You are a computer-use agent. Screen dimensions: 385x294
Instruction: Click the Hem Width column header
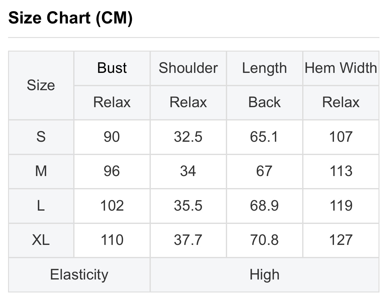click(x=341, y=68)
